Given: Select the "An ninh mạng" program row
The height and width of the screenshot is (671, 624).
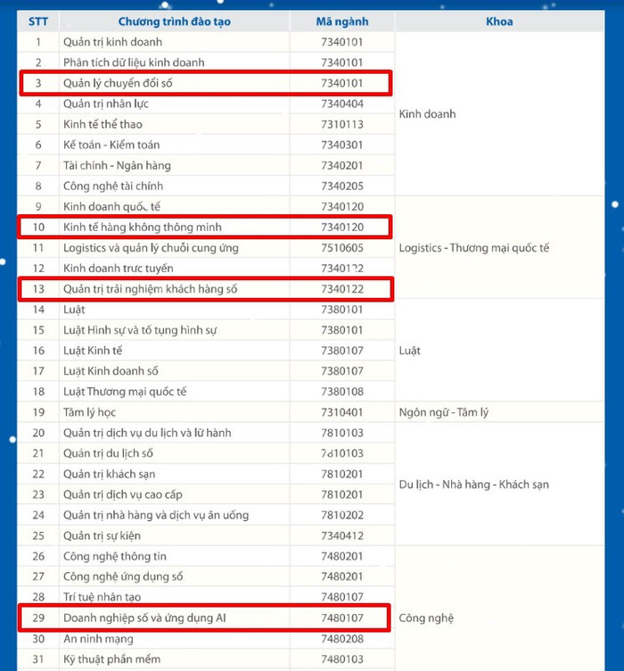Looking at the screenshot, I should point(98,639).
